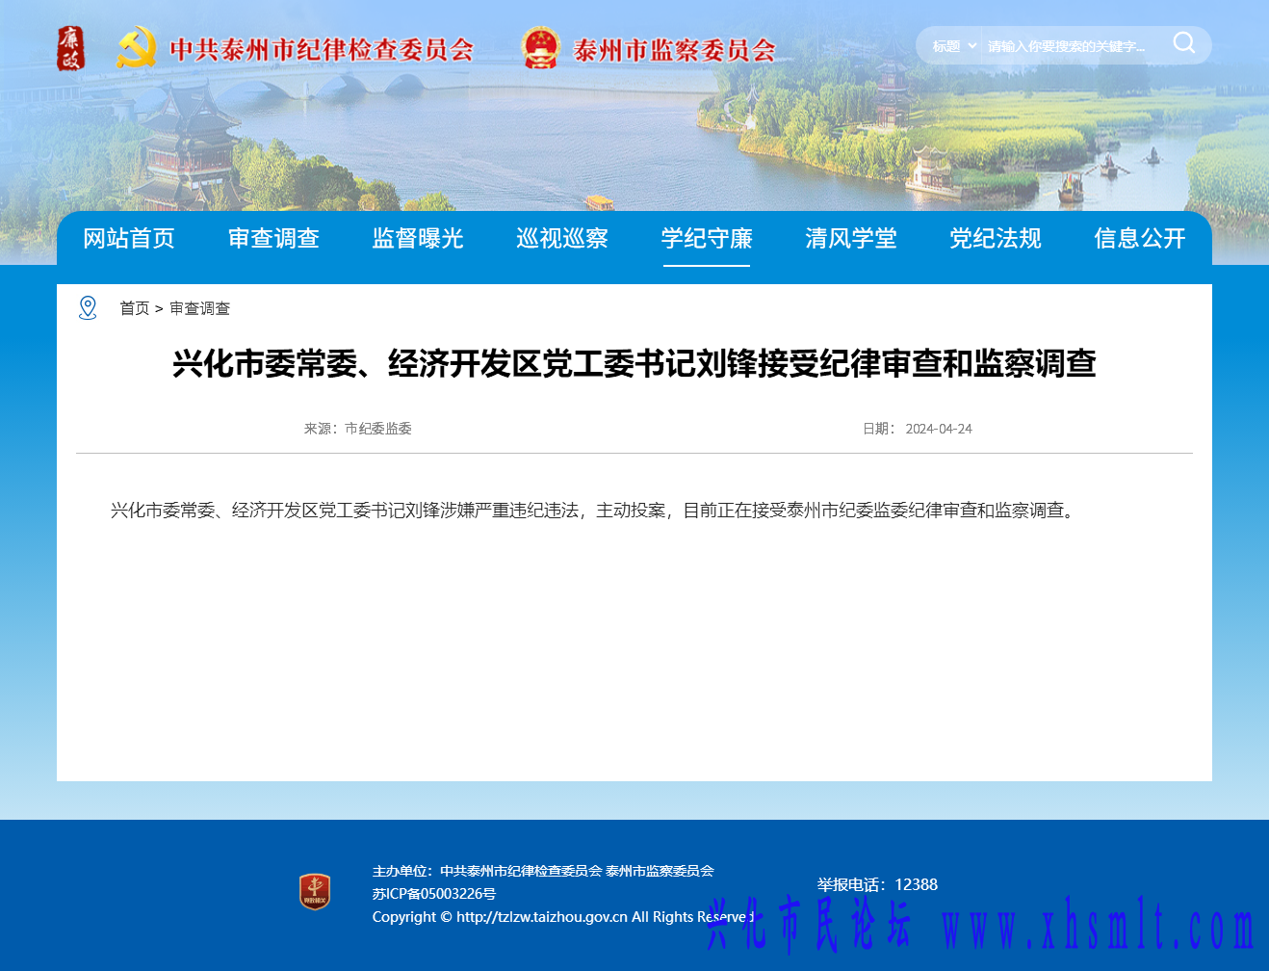Click the footer government agency badge icon
Screen dimensions: 1269x971
tap(315, 892)
